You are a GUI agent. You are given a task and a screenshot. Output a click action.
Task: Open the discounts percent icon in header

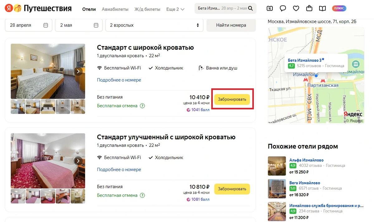[270, 8]
